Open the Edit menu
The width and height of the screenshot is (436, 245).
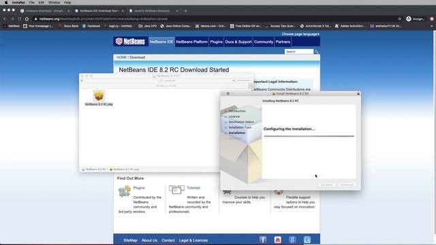[x=42, y=3]
